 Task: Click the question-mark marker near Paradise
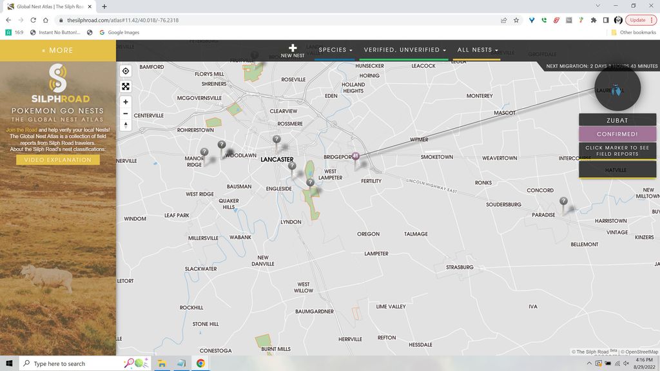point(563,201)
